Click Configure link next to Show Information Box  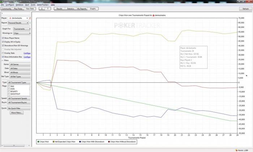[27, 57]
